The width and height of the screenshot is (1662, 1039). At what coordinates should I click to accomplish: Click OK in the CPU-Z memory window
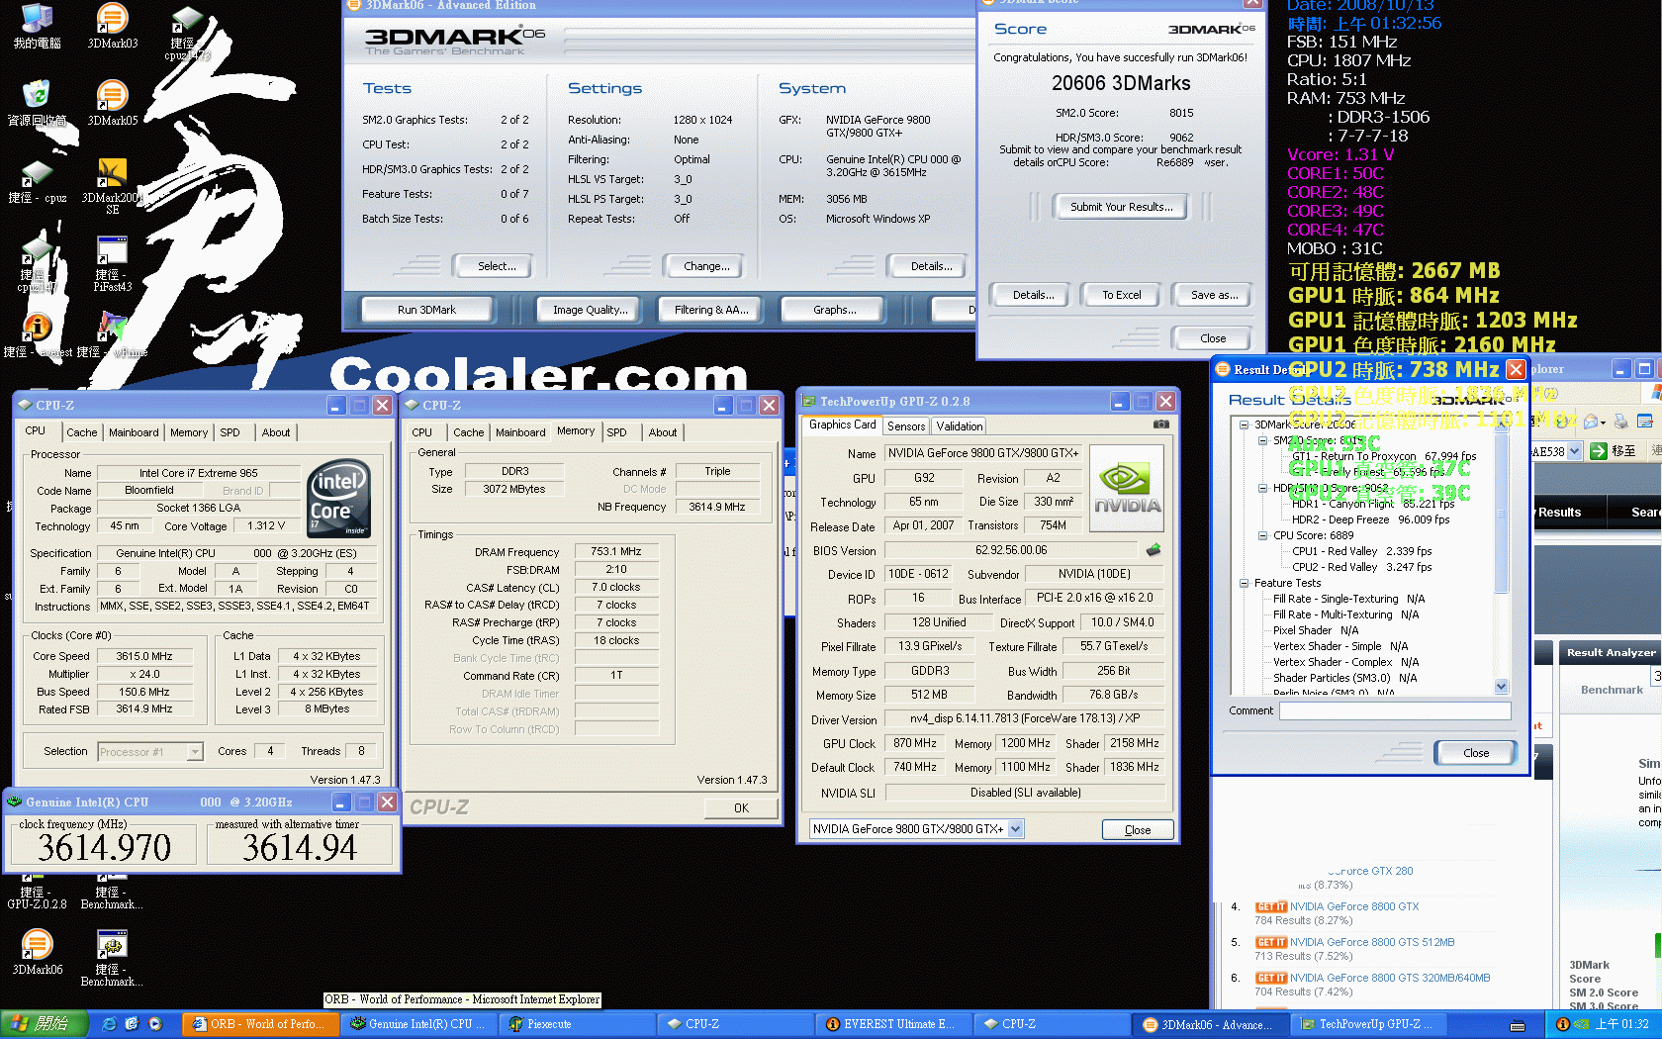[741, 808]
